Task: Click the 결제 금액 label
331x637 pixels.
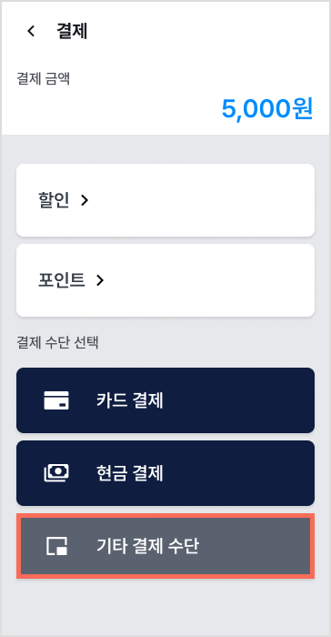Action: coord(44,78)
